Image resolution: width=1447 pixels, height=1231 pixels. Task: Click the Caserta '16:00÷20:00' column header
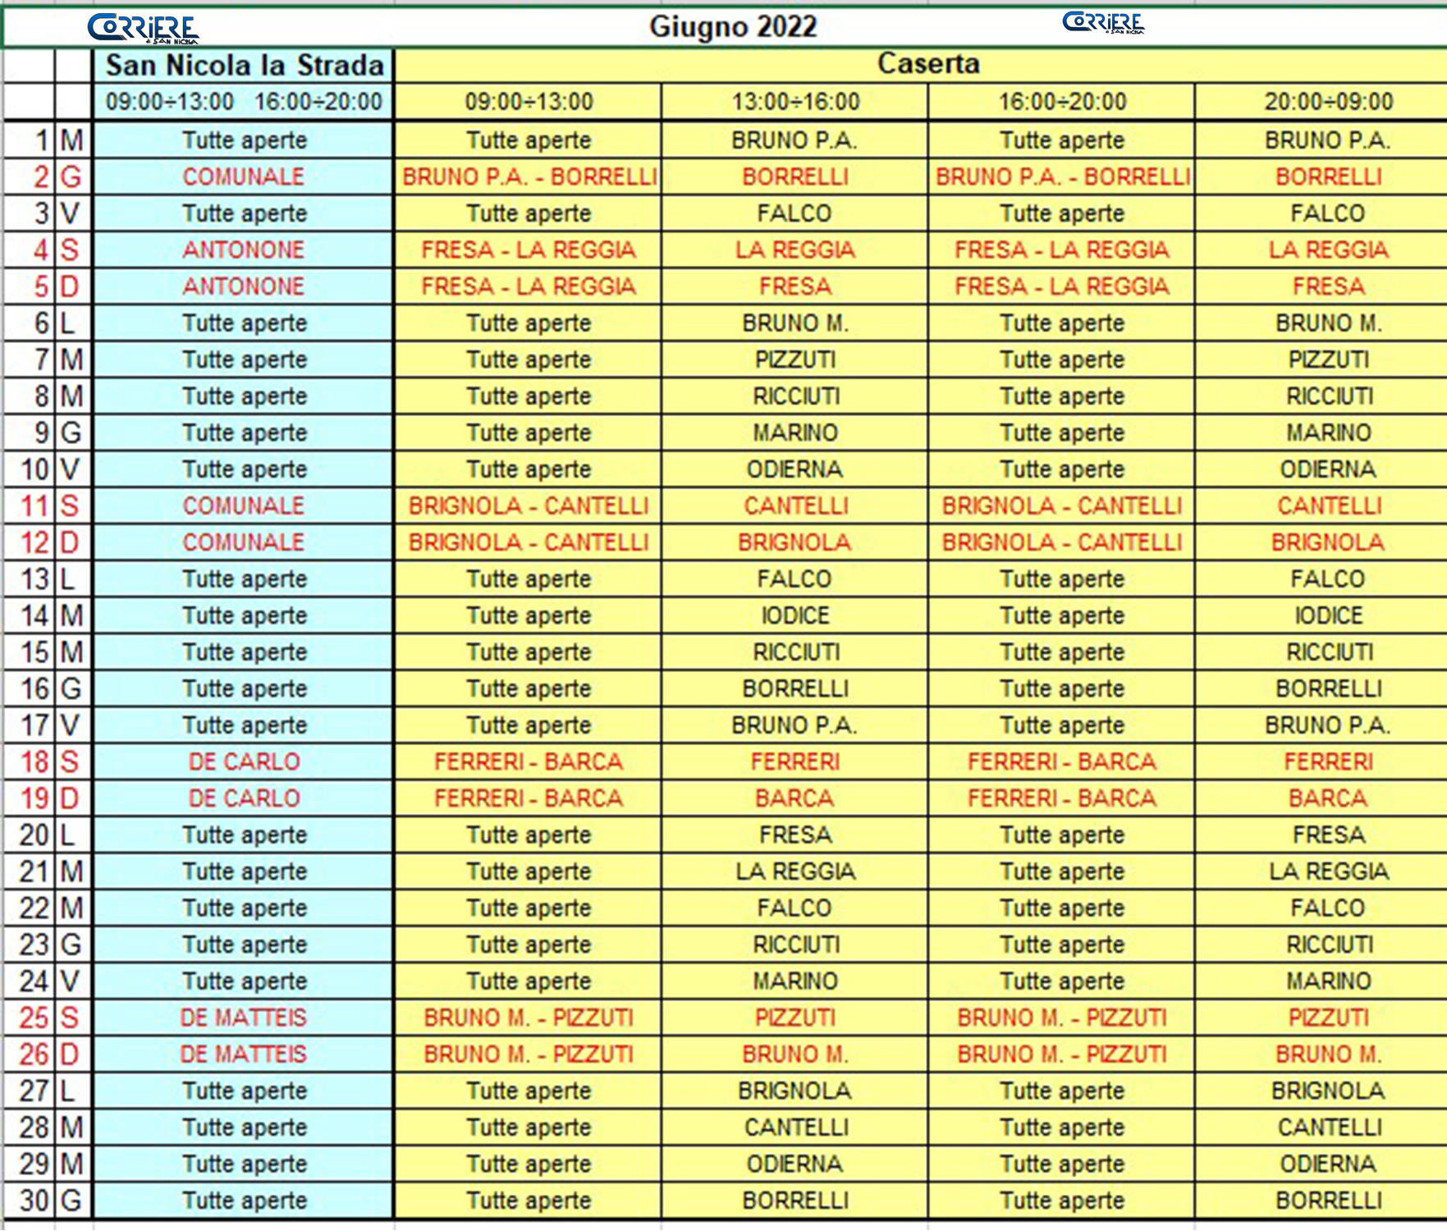coord(1062,102)
